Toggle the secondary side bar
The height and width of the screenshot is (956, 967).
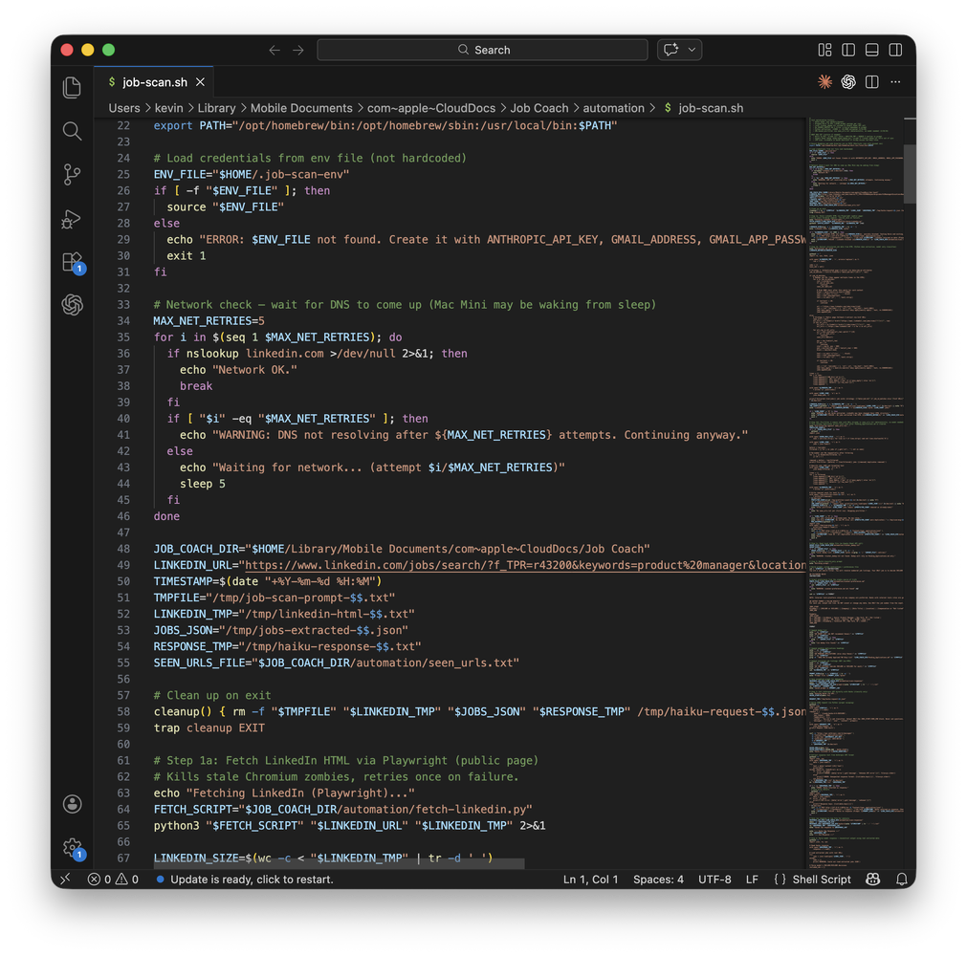click(895, 50)
